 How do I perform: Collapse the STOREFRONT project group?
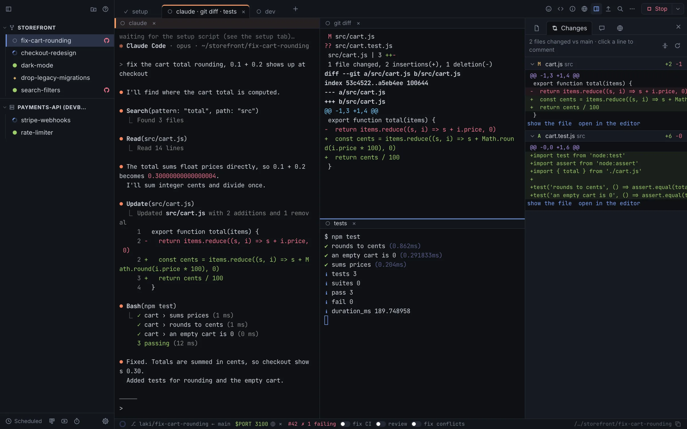5,28
